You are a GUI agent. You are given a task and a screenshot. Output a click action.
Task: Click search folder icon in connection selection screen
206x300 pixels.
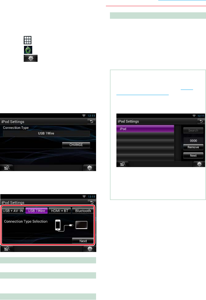click(x=7, y=249)
